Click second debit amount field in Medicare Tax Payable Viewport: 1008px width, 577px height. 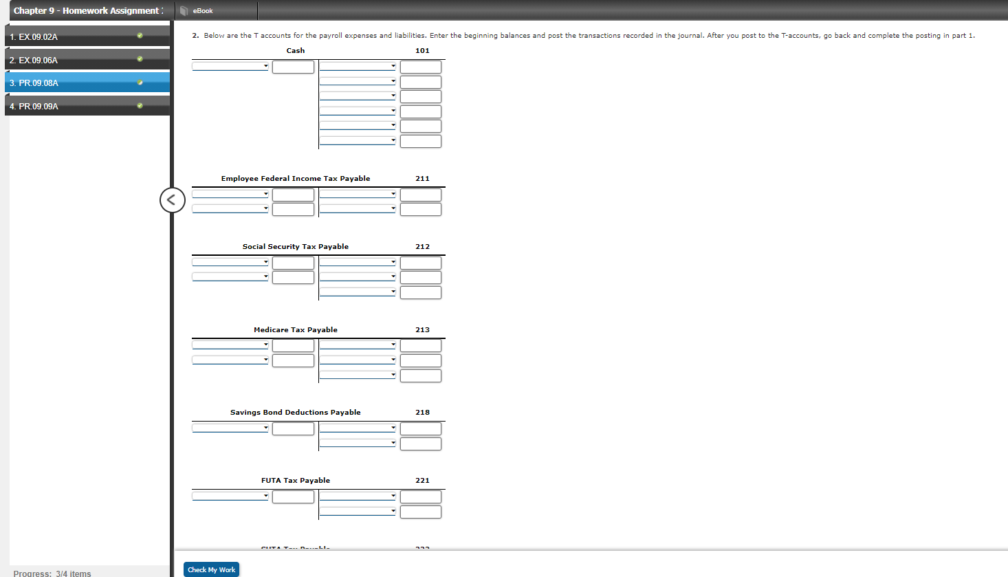293,360
